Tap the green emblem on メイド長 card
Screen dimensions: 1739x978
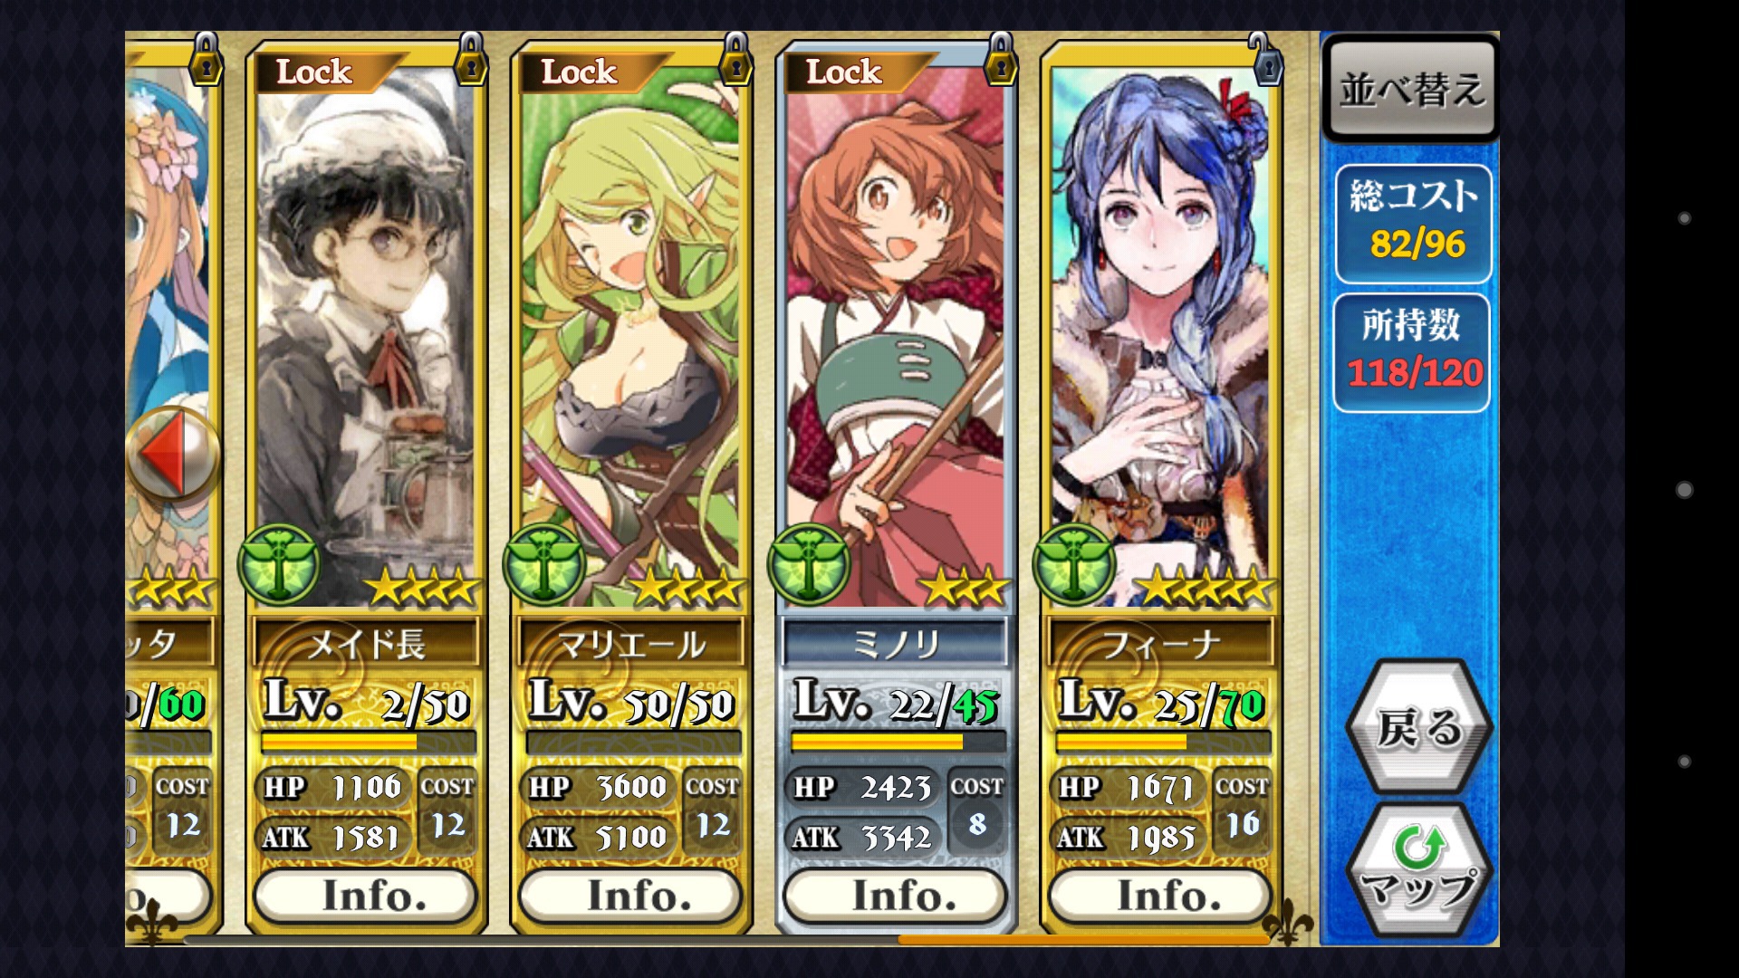280,564
